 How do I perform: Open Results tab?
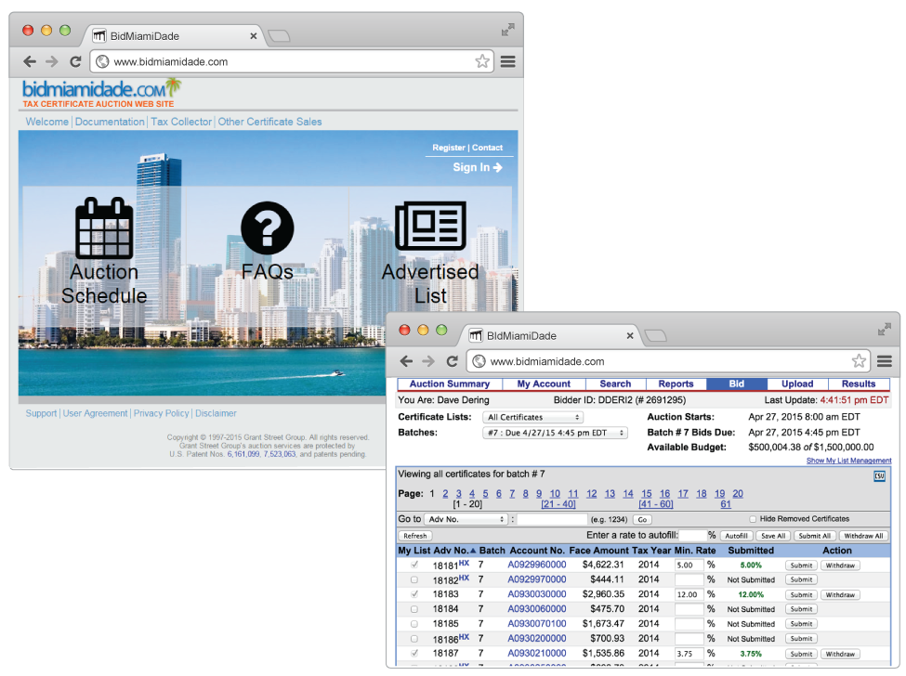click(859, 383)
